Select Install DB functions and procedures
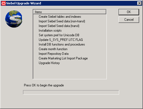This screenshot has height=109, width=143. (62, 44)
